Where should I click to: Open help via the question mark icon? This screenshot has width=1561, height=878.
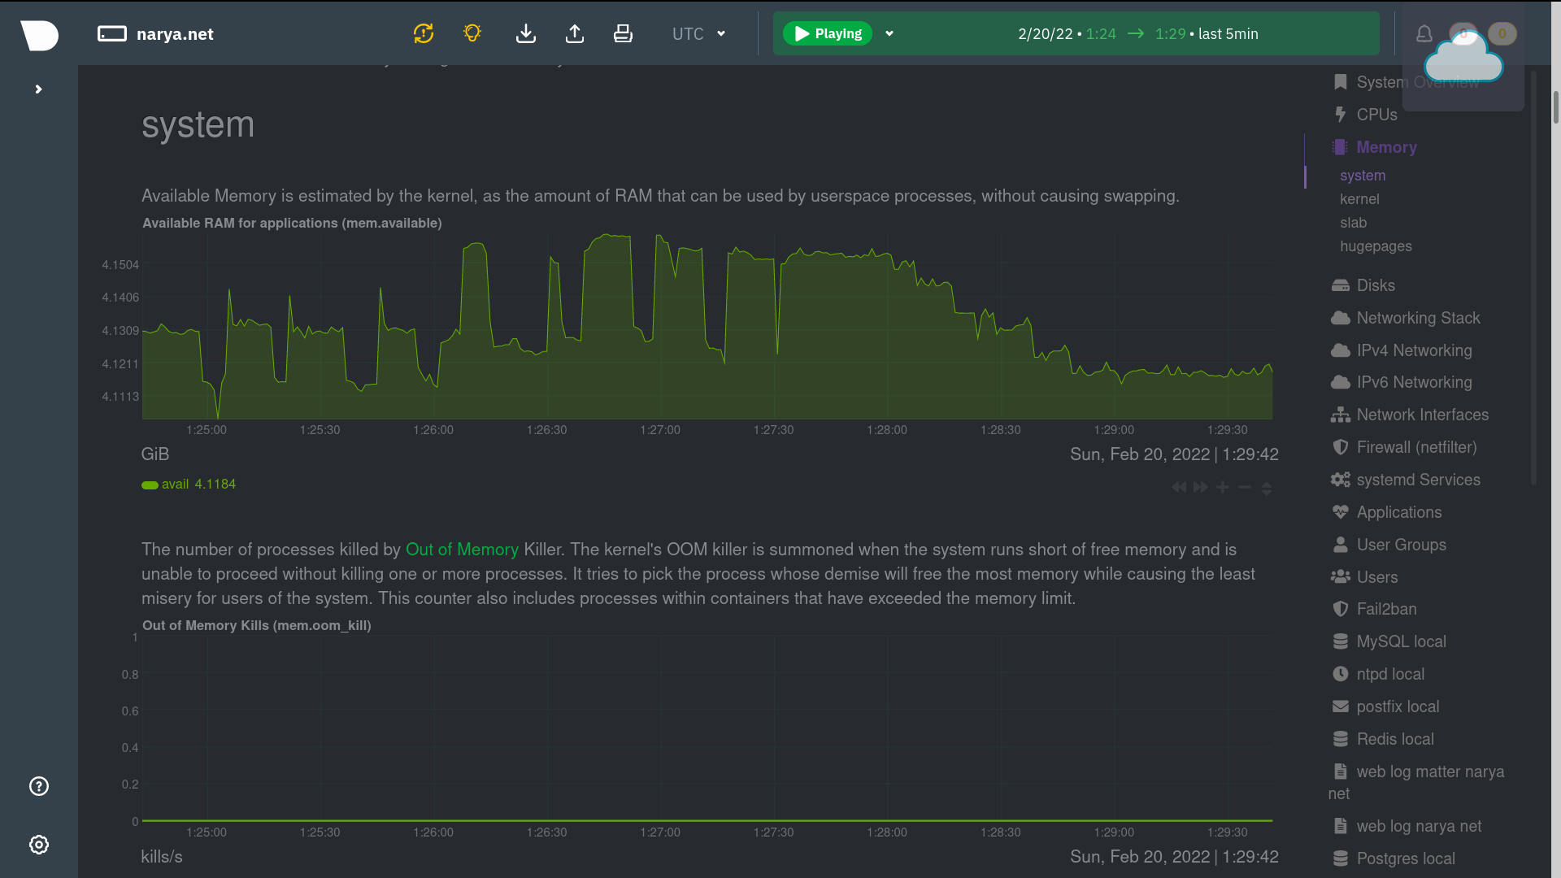point(39,786)
